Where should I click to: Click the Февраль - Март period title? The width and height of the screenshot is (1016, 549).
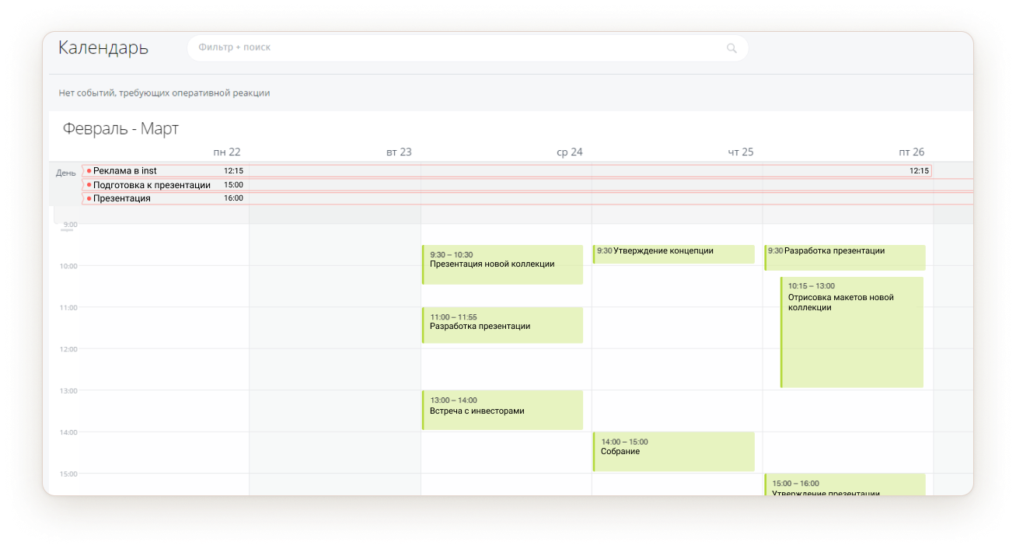[x=120, y=128]
